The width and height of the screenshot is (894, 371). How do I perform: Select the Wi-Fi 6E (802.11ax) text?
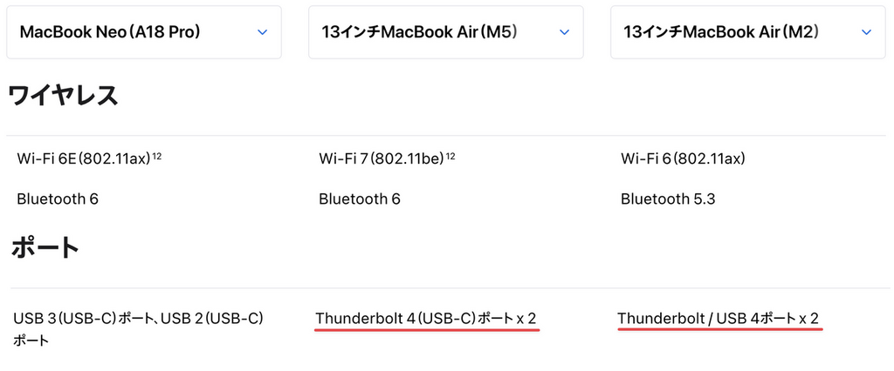[x=83, y=159]
